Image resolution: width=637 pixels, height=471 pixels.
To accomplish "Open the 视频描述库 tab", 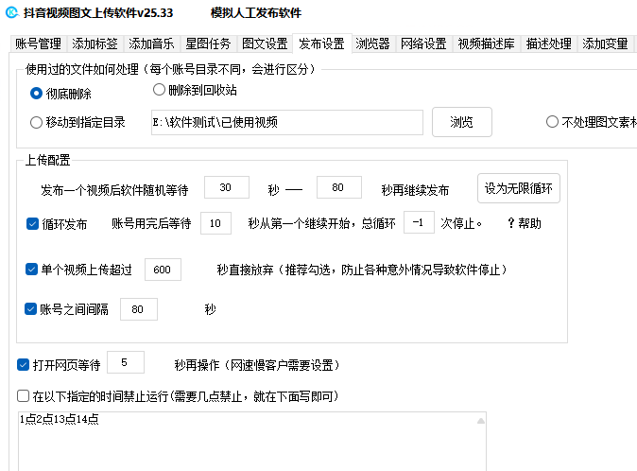I will click(487, 44).
